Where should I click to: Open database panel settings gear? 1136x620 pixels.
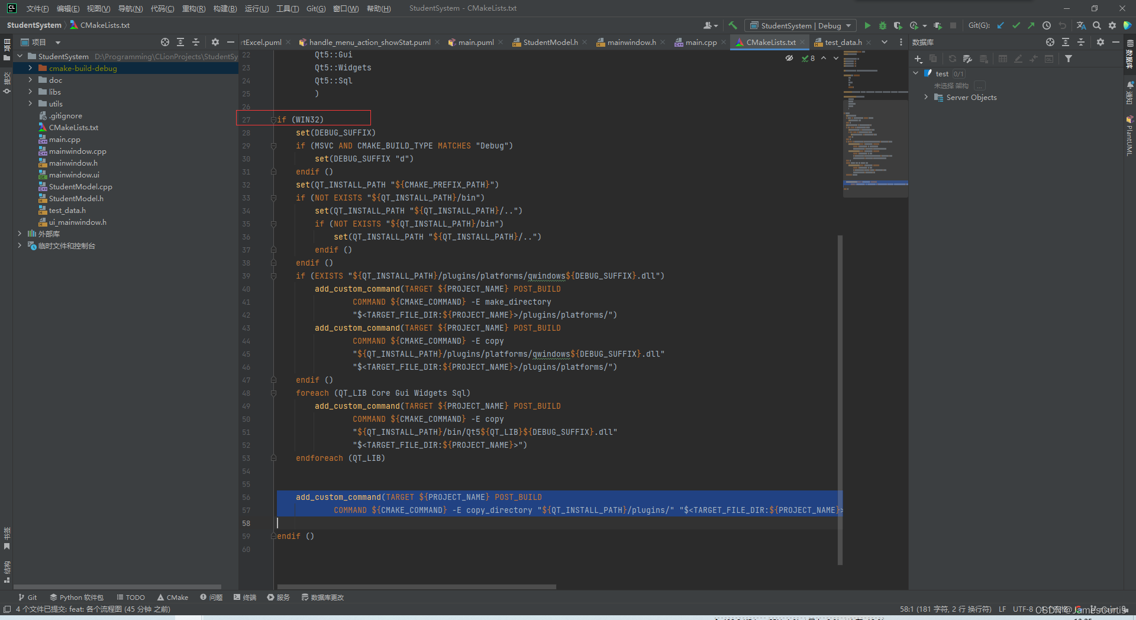(1100, 42)
